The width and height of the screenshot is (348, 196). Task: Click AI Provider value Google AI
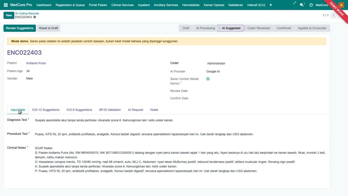[213, 72]
